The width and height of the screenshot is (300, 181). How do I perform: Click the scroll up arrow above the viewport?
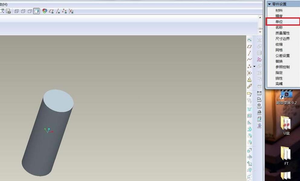click(x=260, y=17)
